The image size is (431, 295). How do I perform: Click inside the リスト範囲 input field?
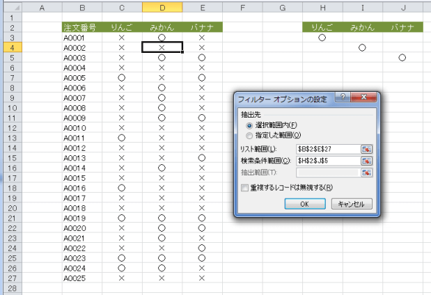[x=327, y=150]
